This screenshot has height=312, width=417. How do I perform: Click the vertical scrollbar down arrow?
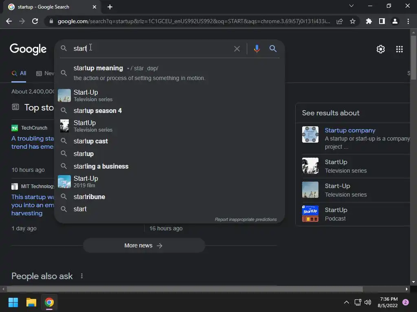pos(413,282)
